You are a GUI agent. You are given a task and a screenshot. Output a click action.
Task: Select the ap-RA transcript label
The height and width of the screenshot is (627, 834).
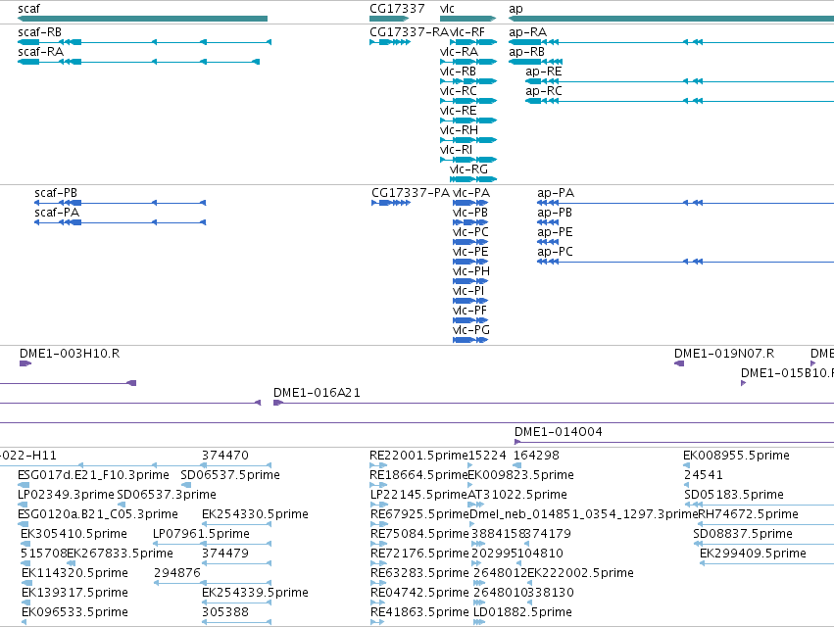coord(527,32)
